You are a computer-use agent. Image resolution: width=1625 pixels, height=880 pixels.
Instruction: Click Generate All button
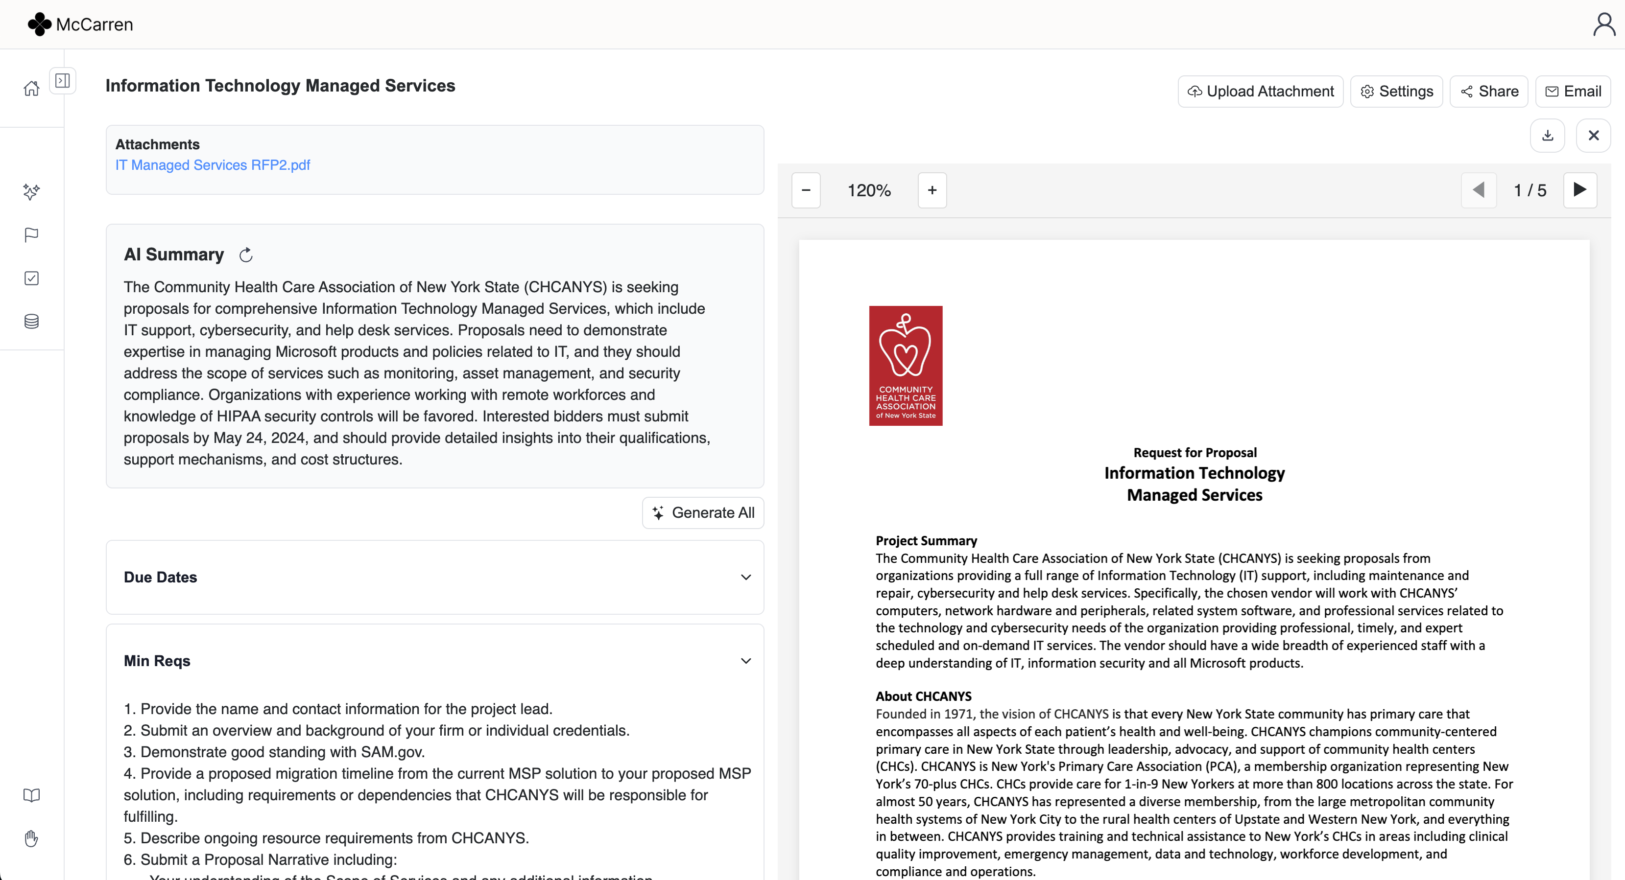coord(703,512)
